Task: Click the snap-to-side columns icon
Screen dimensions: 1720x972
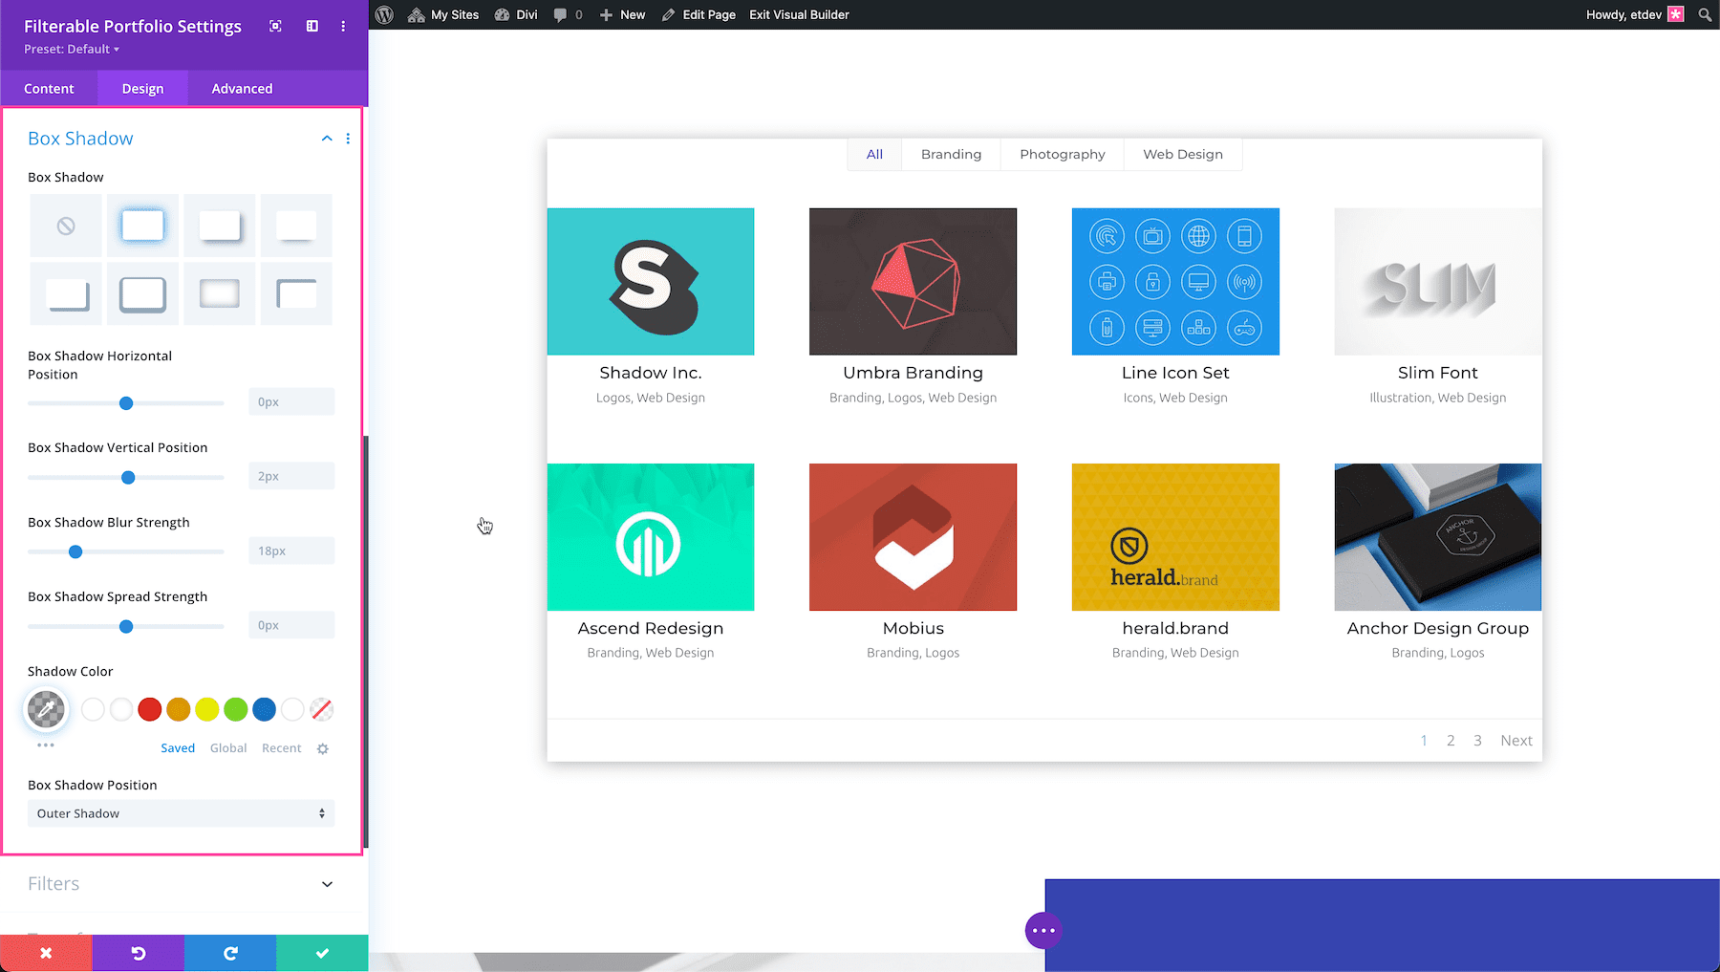Action: pos(312,27)
